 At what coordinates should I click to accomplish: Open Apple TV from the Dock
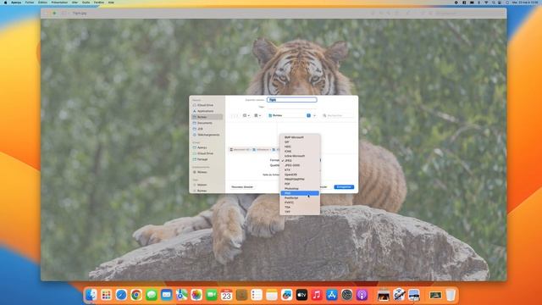[x=301, y=295]
